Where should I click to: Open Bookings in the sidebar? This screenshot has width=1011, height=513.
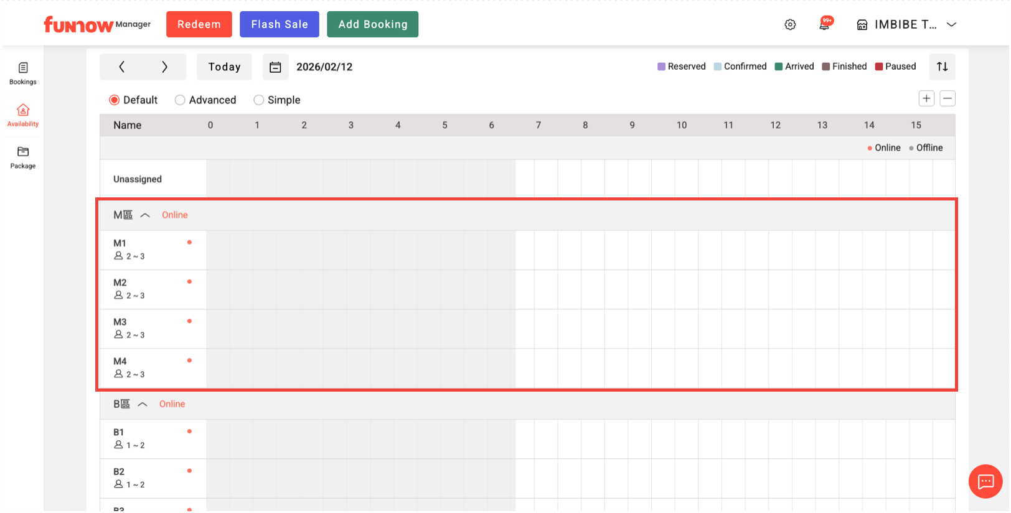pos(23,73)
